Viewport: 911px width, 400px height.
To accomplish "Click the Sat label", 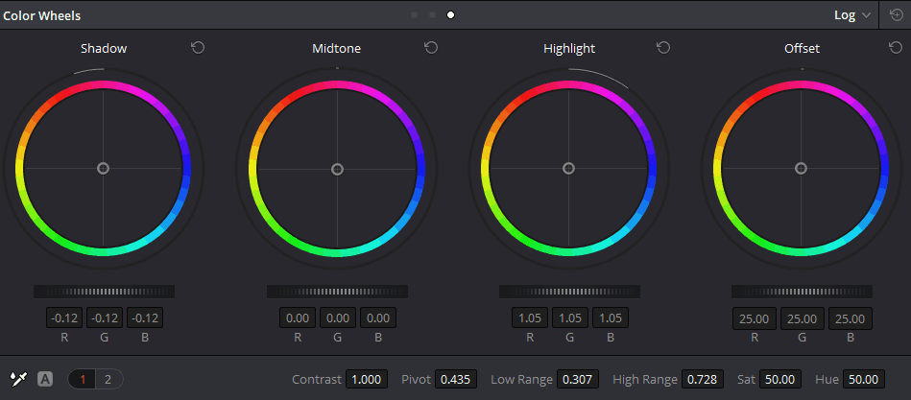I will tap(746, 380).
